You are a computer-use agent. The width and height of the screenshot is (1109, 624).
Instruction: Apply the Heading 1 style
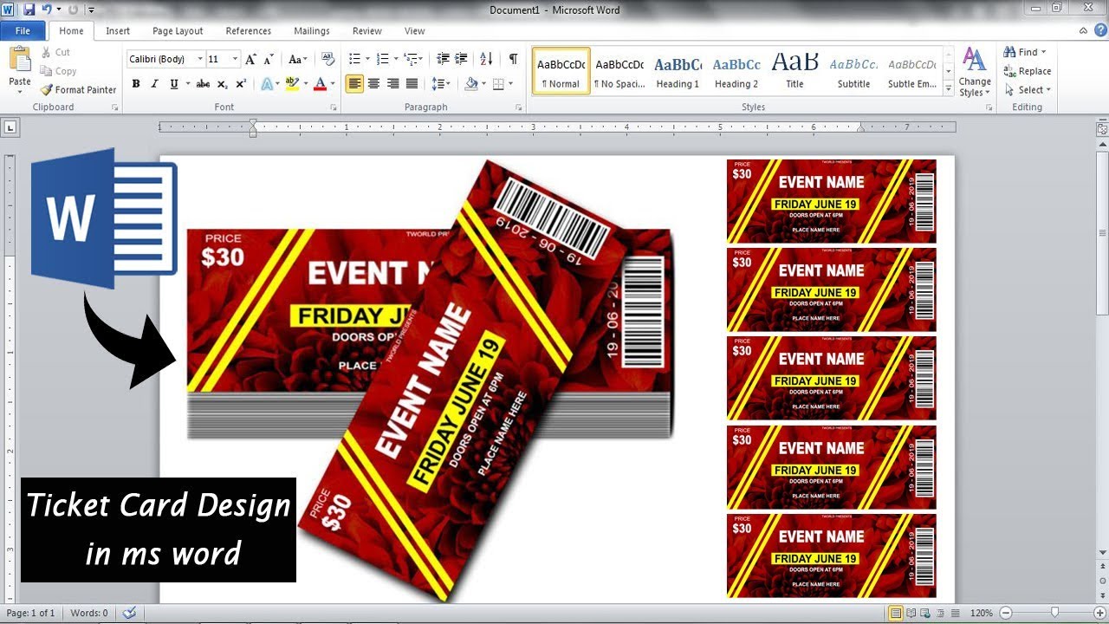click(x=678, y=72)
